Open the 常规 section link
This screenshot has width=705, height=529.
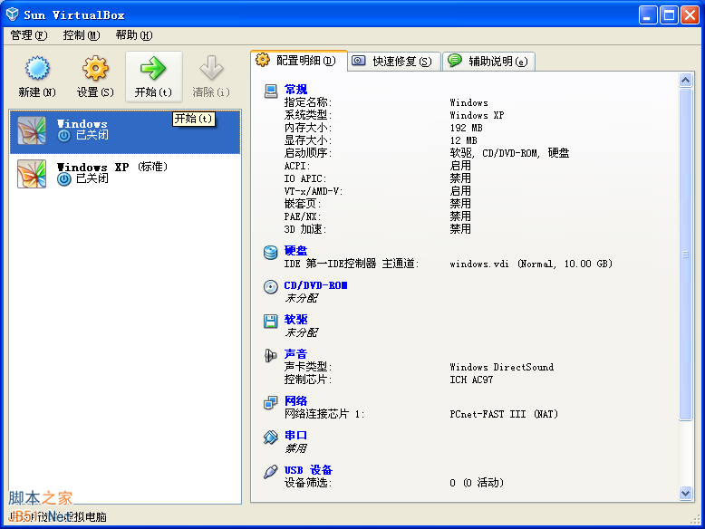tap(295, 90)
